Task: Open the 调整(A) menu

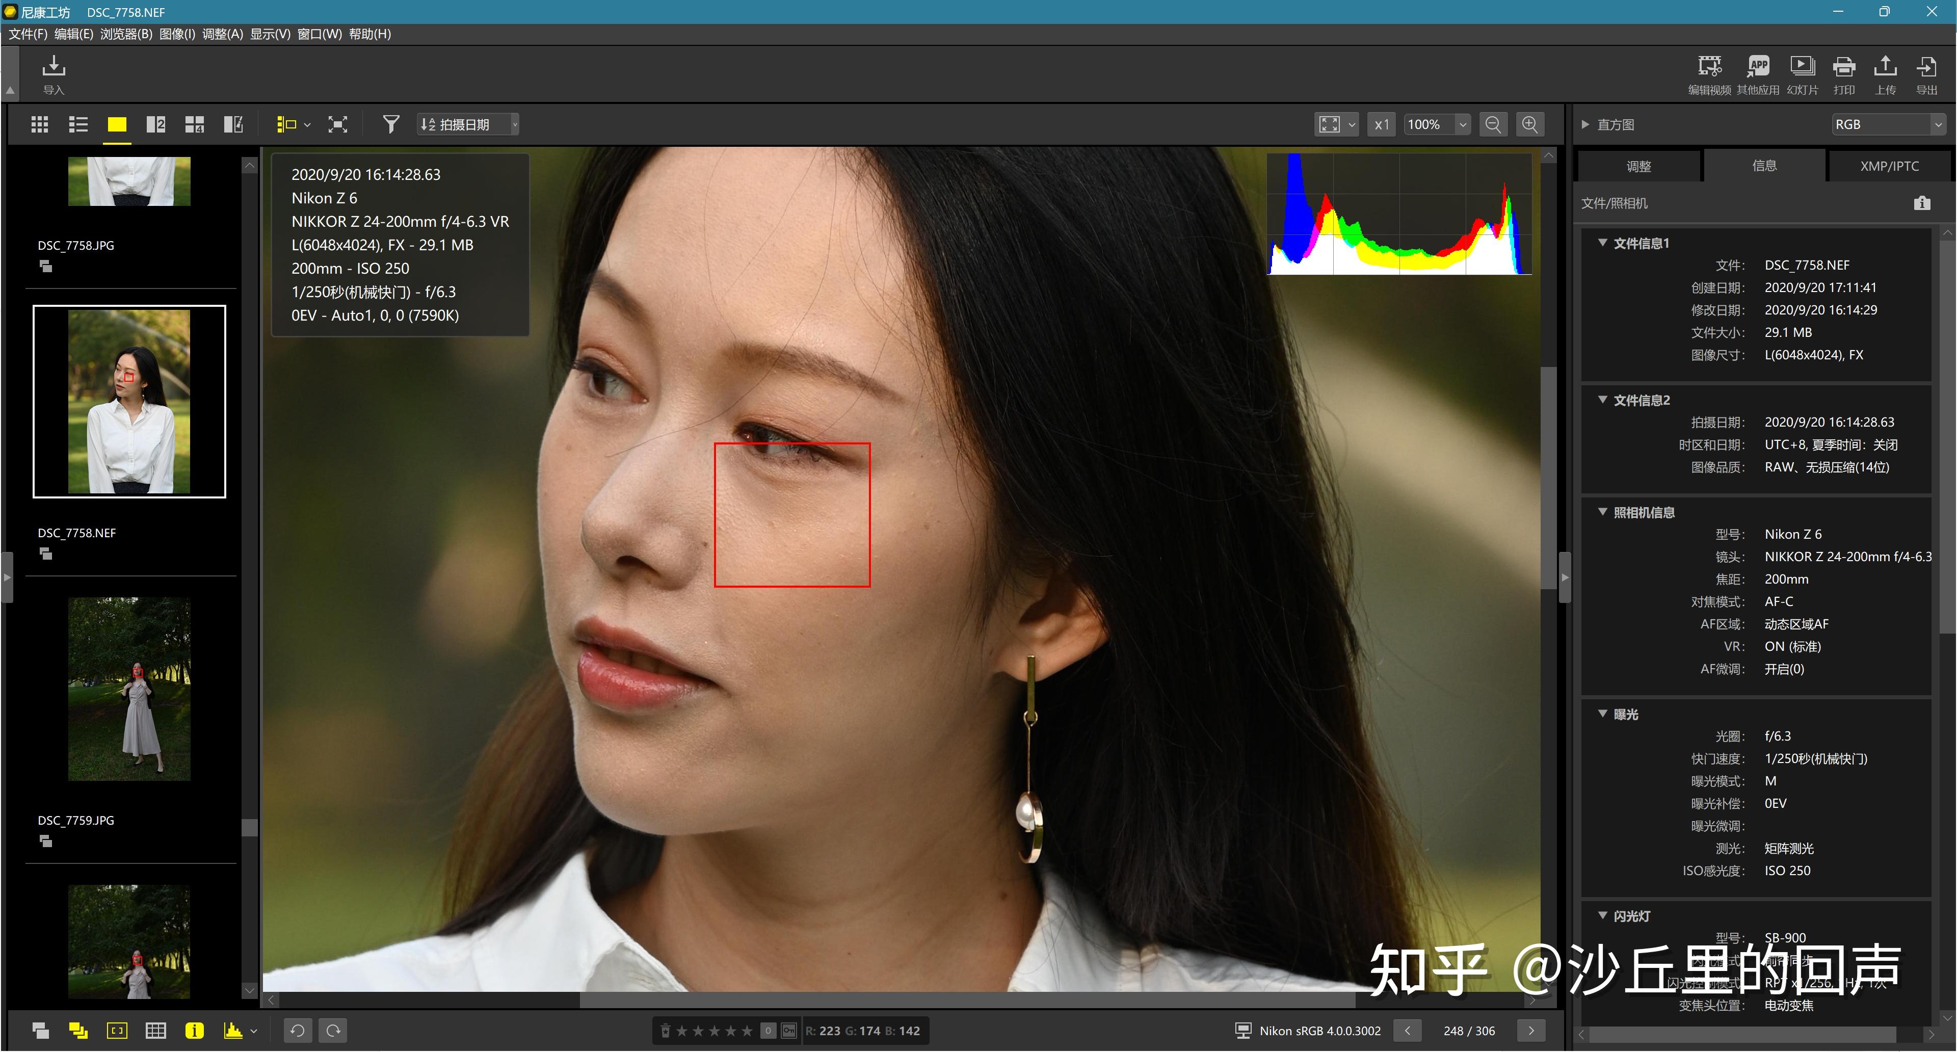Action: coord(223,34)
